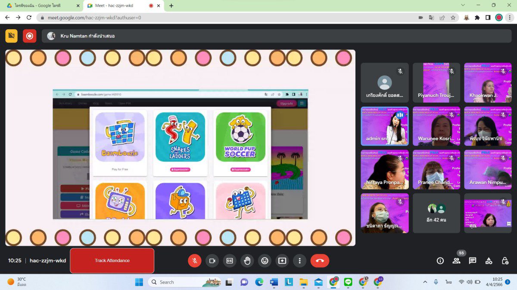Select Warunee Kosri participant tile
Screen dimensions: 517x290
pos(436,126)
